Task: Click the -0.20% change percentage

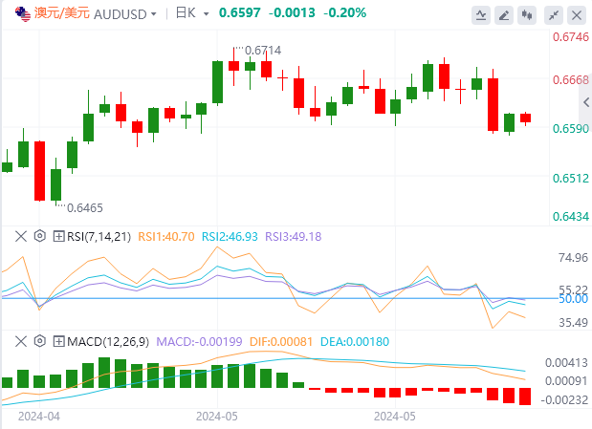Action: (x=344, y=12)
